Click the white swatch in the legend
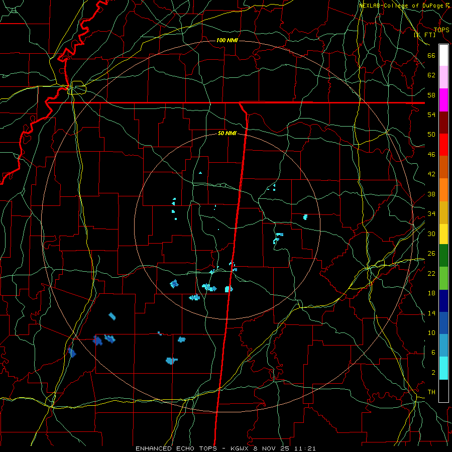The width and height of the screenshot is (452, 452). point(443,55)
